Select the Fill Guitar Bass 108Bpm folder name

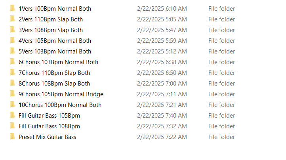pyautogui.click(x=49, y=126)
